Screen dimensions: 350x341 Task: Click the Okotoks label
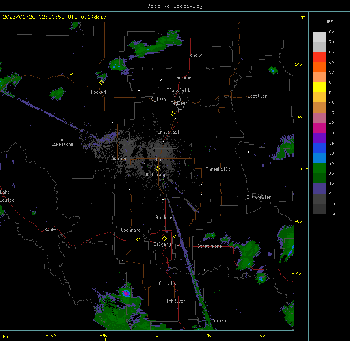pyautogui.click(x=167, y=283)
